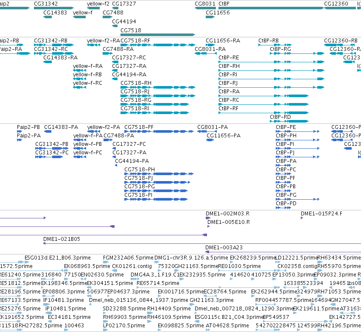
Task: Click transcript CtBP-RA
Action: click(229, 91)
